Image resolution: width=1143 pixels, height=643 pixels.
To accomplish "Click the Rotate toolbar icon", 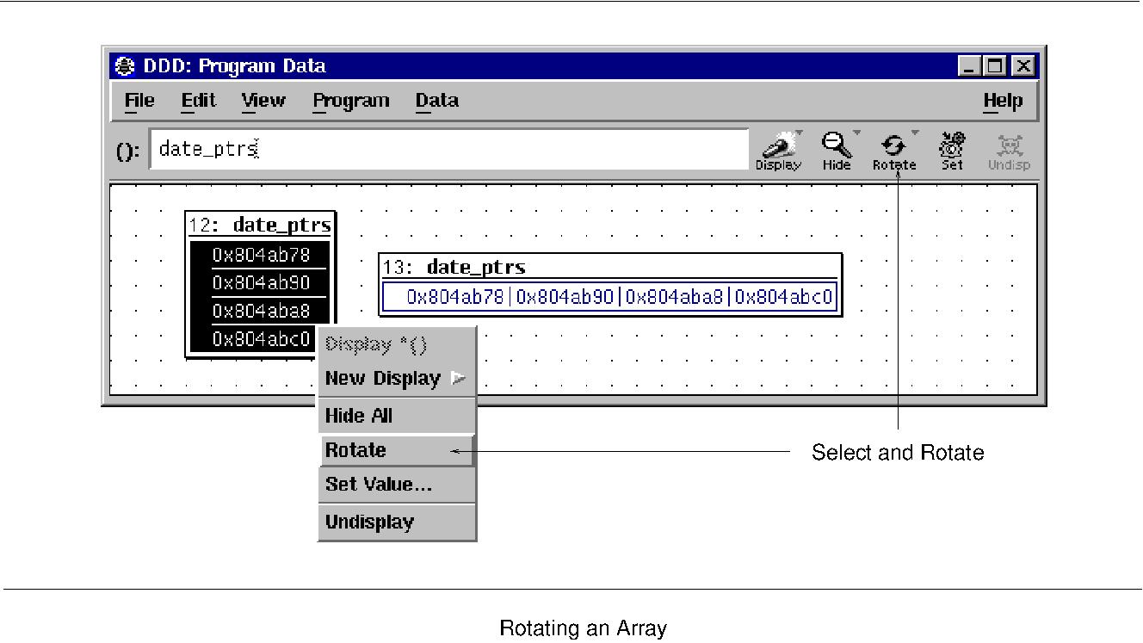I will 894,151.
